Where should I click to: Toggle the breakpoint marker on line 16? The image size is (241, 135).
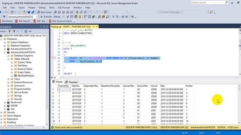click(x=52, y=58)
